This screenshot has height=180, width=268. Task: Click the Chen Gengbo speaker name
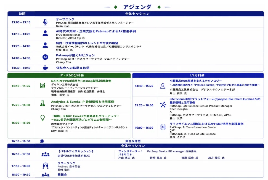[x=179, y=109]
